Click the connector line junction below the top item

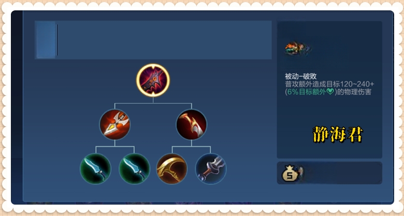point(153,103)
